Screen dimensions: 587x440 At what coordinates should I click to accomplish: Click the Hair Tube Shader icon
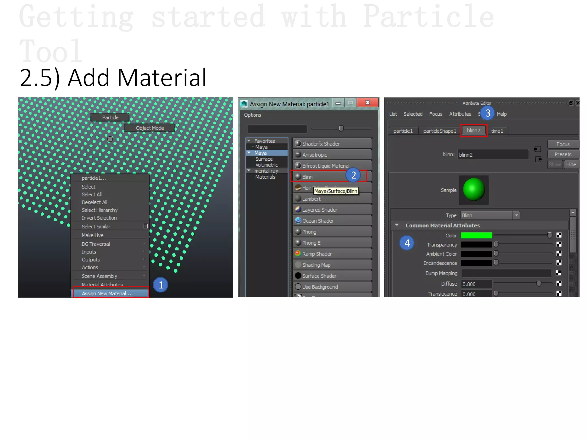coord(298,188)
